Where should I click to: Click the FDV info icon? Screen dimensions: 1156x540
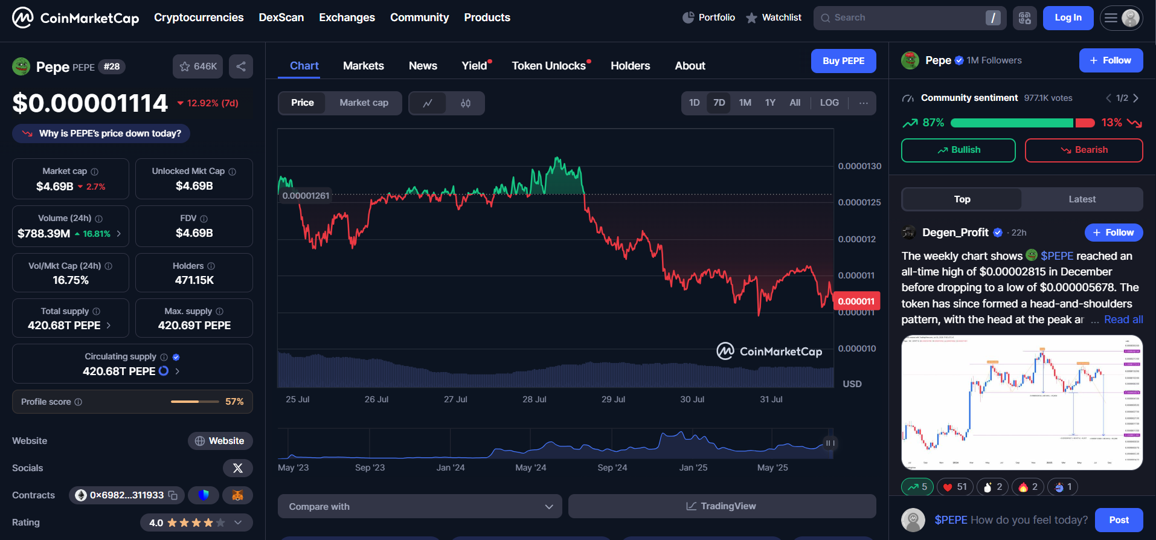[204, 219]
